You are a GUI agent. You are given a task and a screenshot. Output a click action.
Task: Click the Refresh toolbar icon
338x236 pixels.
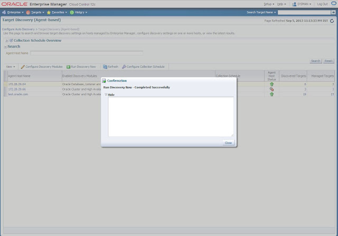tap(105, 67)
